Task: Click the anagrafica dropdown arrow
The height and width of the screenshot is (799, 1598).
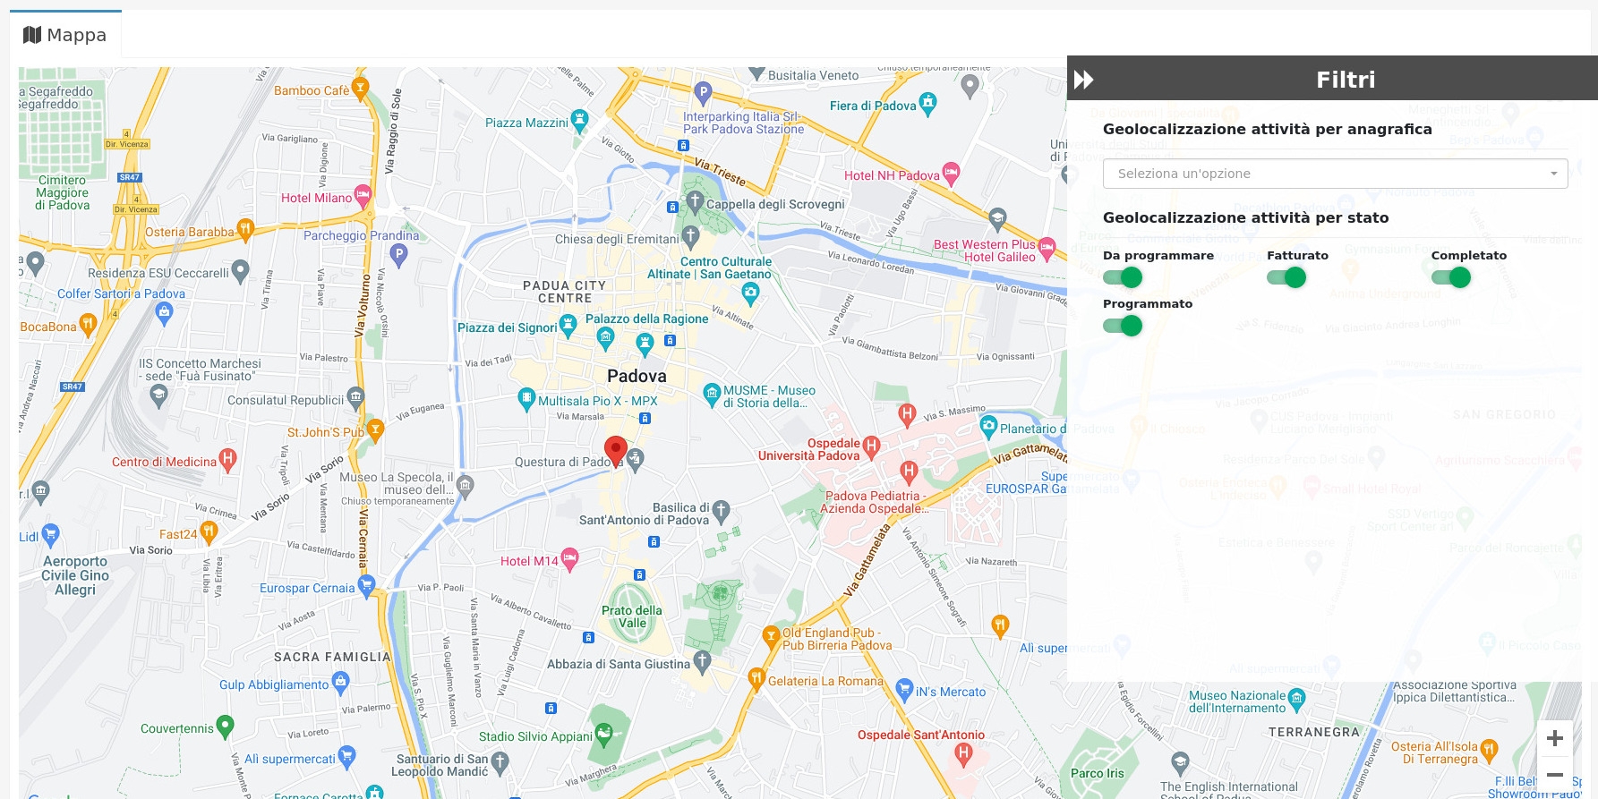Action: coord(1554,174)
